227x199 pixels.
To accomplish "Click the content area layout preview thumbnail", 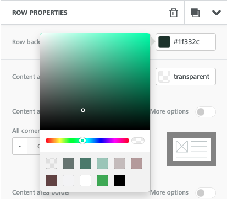I will 191,149.
